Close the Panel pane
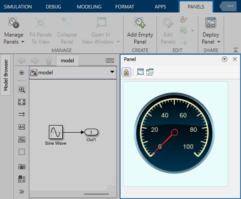This screenshot has height=199, width=241. point(235,59)
